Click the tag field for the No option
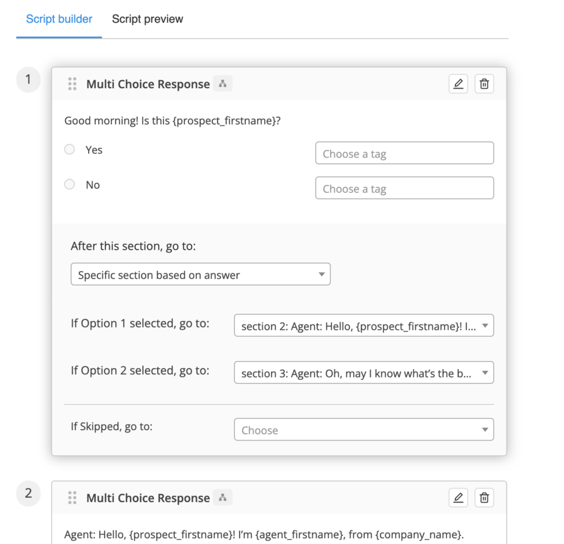Viewport: 564px width, 544px height. (x=404, y=189)
